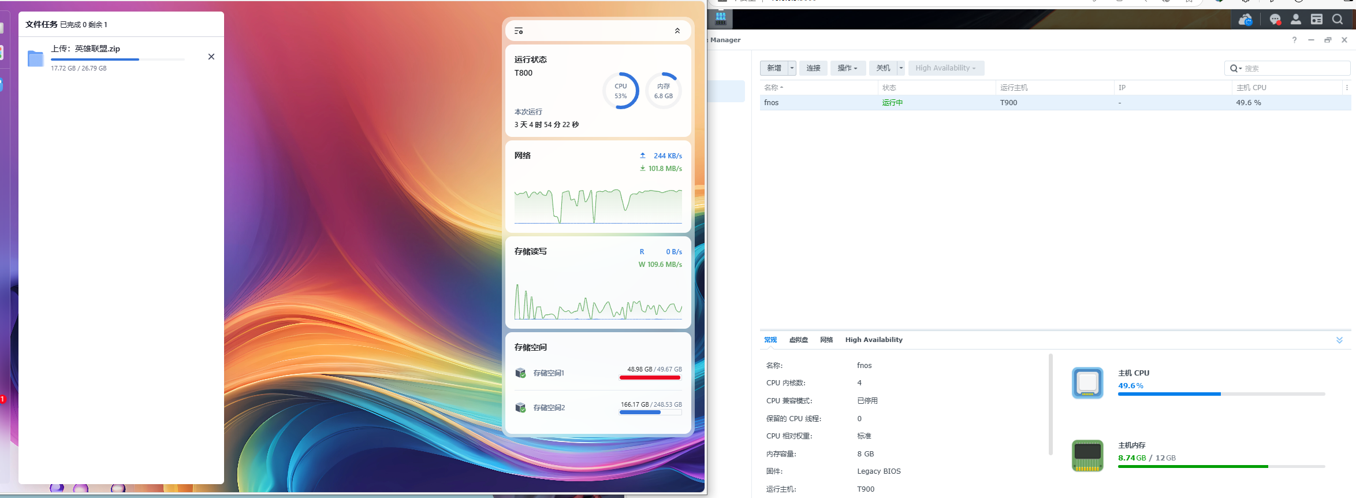
Task: Open help in Manager window
Action: (x=1294, y=40)
